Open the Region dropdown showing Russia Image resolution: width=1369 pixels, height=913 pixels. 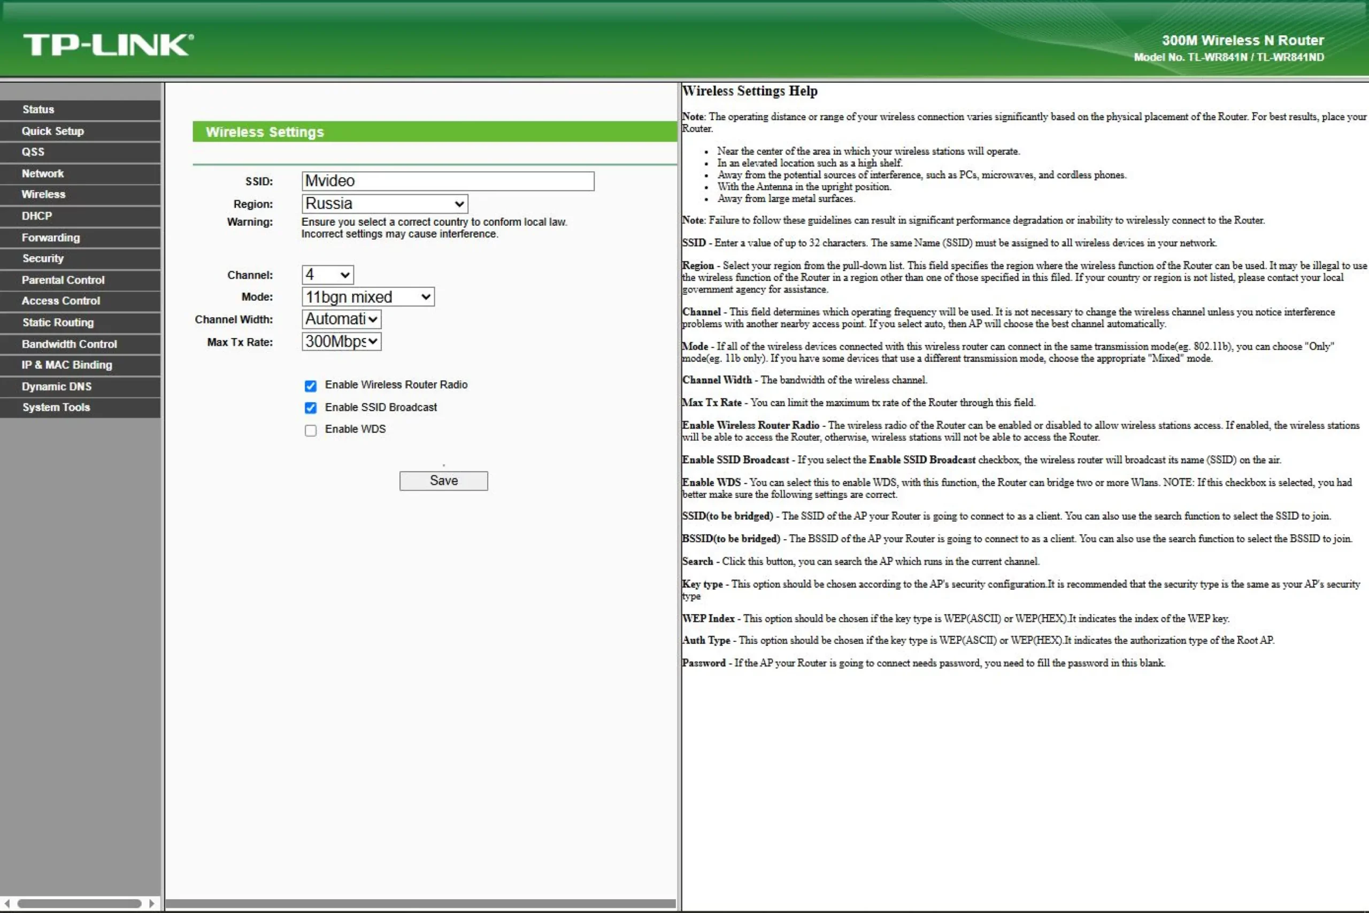(384, 204)
